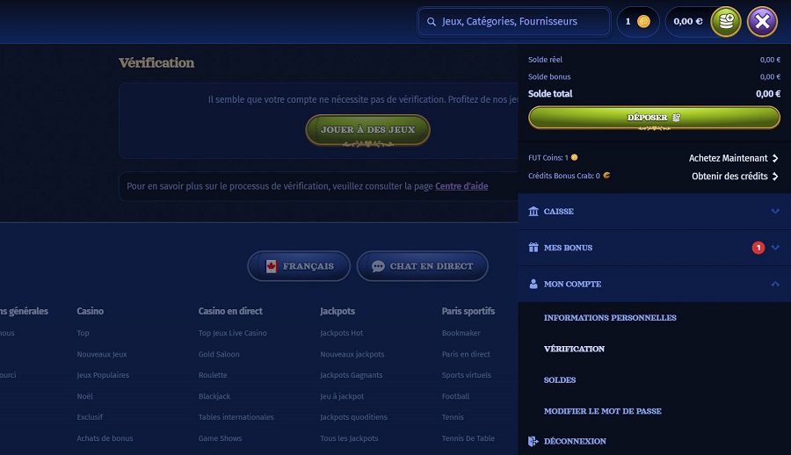
Task: Open Jeux Populaires footer link
Action: [103, 375]
